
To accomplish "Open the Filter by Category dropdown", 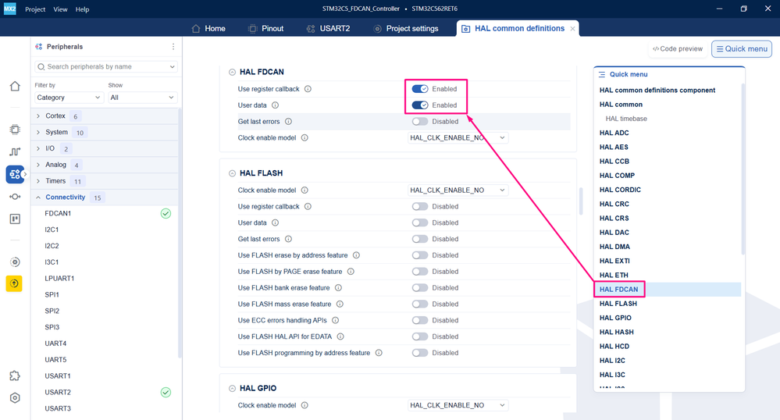I will pos(69,98).
